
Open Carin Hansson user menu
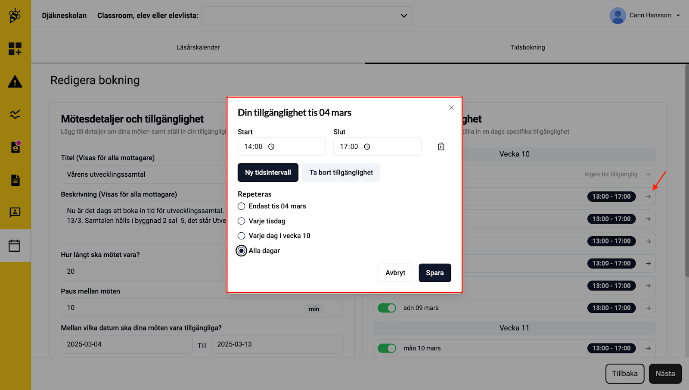tap(645, 16)
